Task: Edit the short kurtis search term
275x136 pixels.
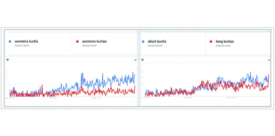Action: pos(157,41)
